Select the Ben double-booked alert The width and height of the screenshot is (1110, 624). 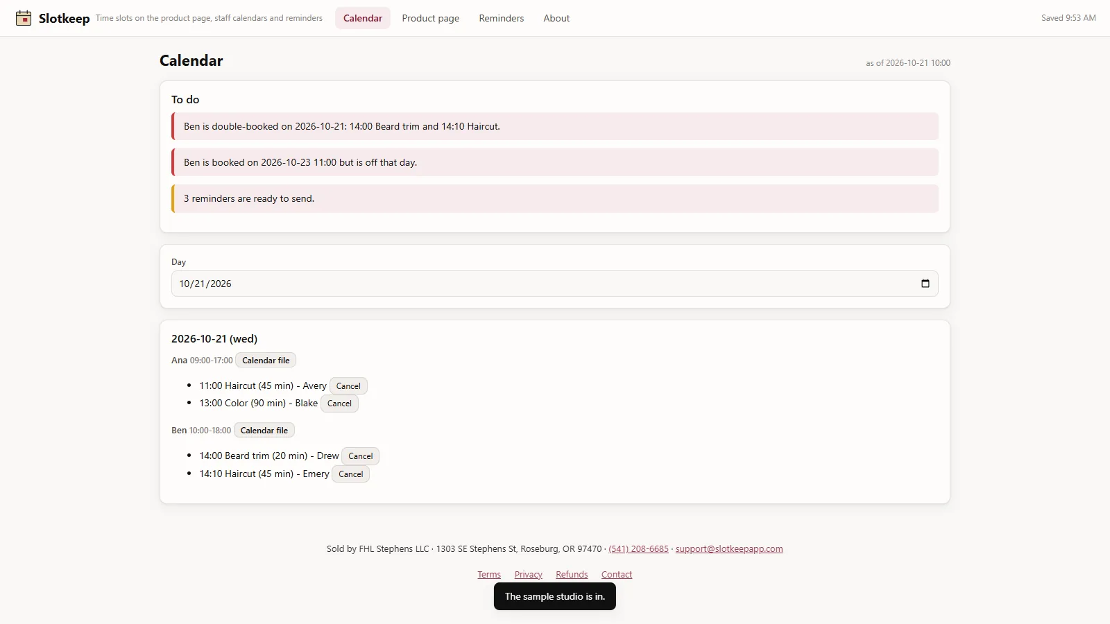(555, 126)
